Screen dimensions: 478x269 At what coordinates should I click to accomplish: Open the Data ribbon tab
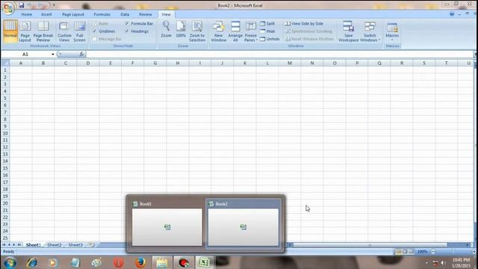(x=125, y=14)
